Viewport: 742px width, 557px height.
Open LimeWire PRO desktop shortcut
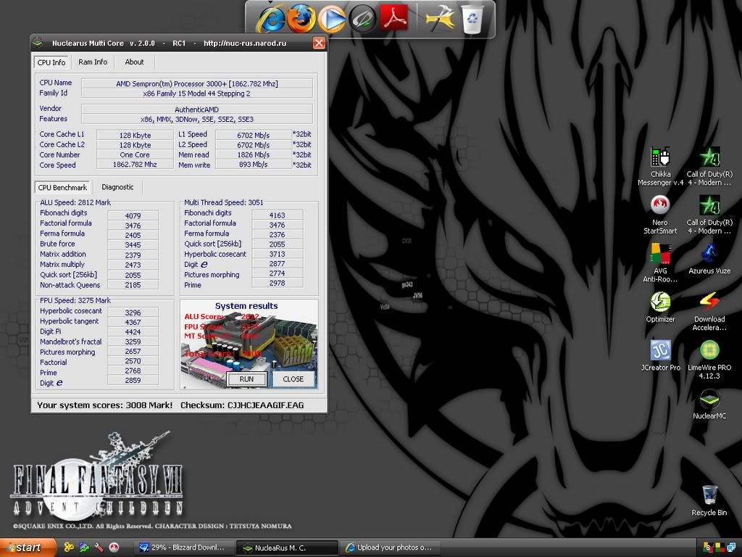(x=709, y=351)
